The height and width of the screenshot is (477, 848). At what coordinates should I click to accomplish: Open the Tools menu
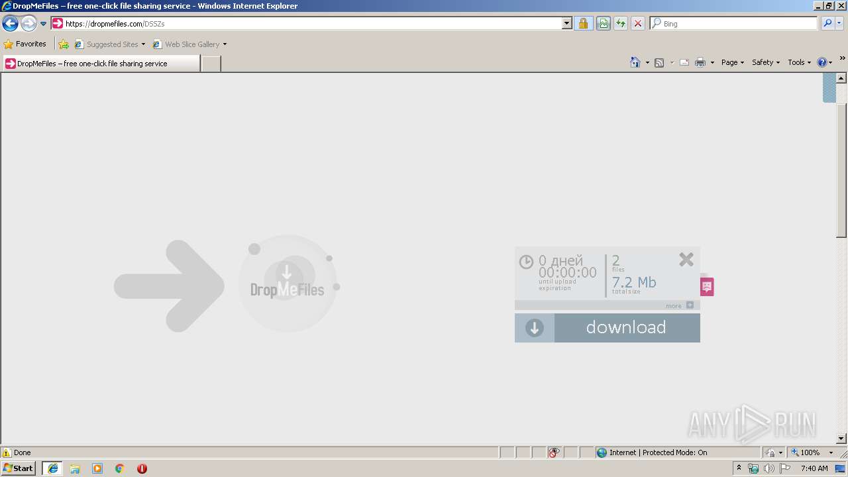pos(800,62)
